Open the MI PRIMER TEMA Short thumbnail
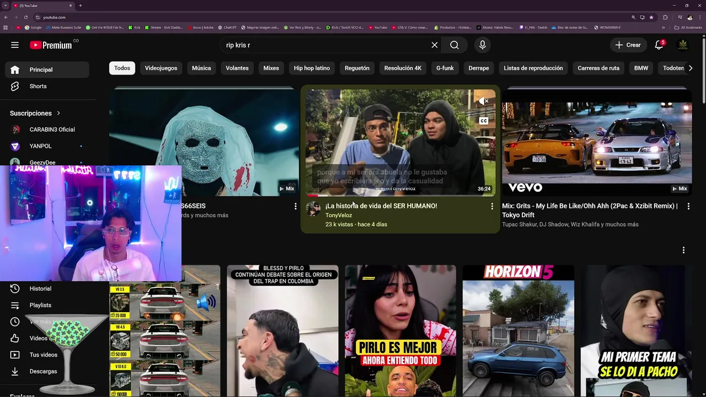Viewport: 706px width, 397px height. coord(637,331)
